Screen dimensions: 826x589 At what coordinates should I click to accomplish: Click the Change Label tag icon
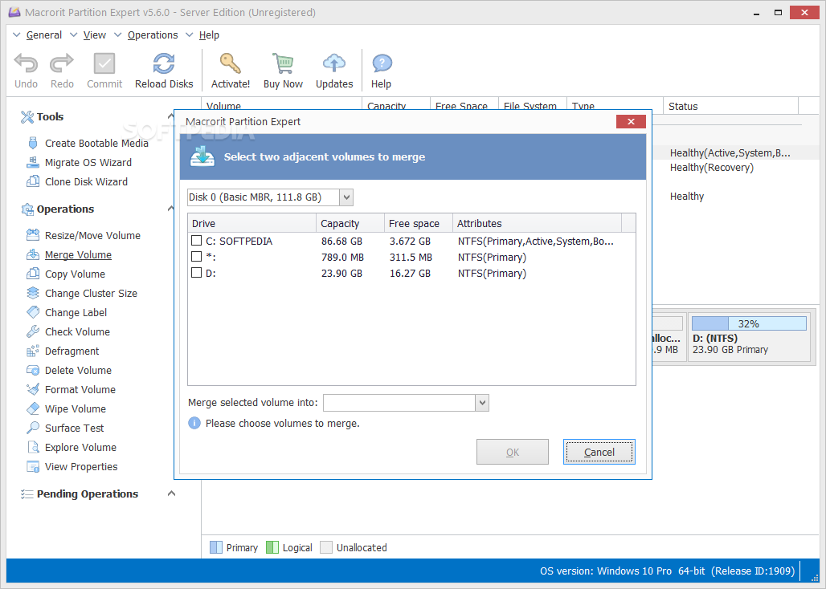click(33, 312)
